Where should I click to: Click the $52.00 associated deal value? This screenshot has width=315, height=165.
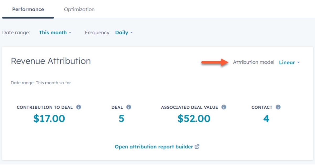pyautogui.click(x=194, y=118)
